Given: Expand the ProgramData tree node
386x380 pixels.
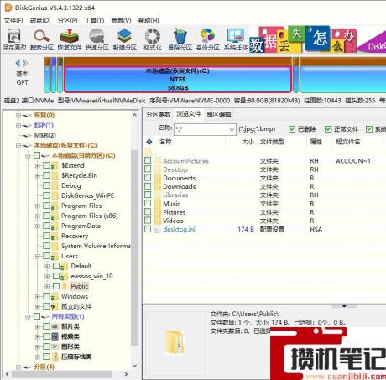Looking at the screenshot, I should tap(38, 226).
